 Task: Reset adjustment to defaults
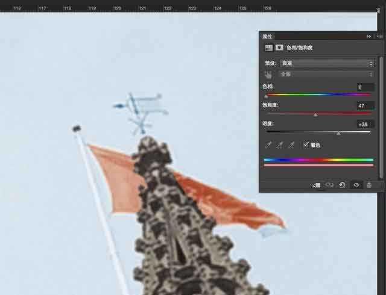point(343,185)
